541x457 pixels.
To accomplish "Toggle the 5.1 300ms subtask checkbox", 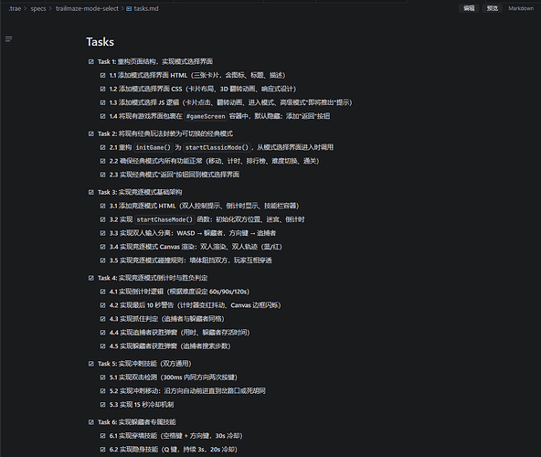I will [103, 377].
